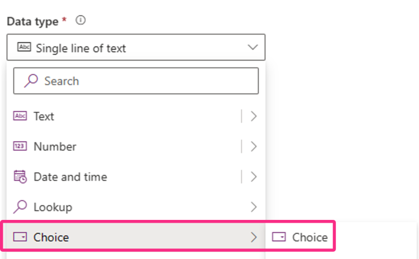Expand the Lookup submenu arrow
Viewport: 419px width, 259px height.
(254, 207)
